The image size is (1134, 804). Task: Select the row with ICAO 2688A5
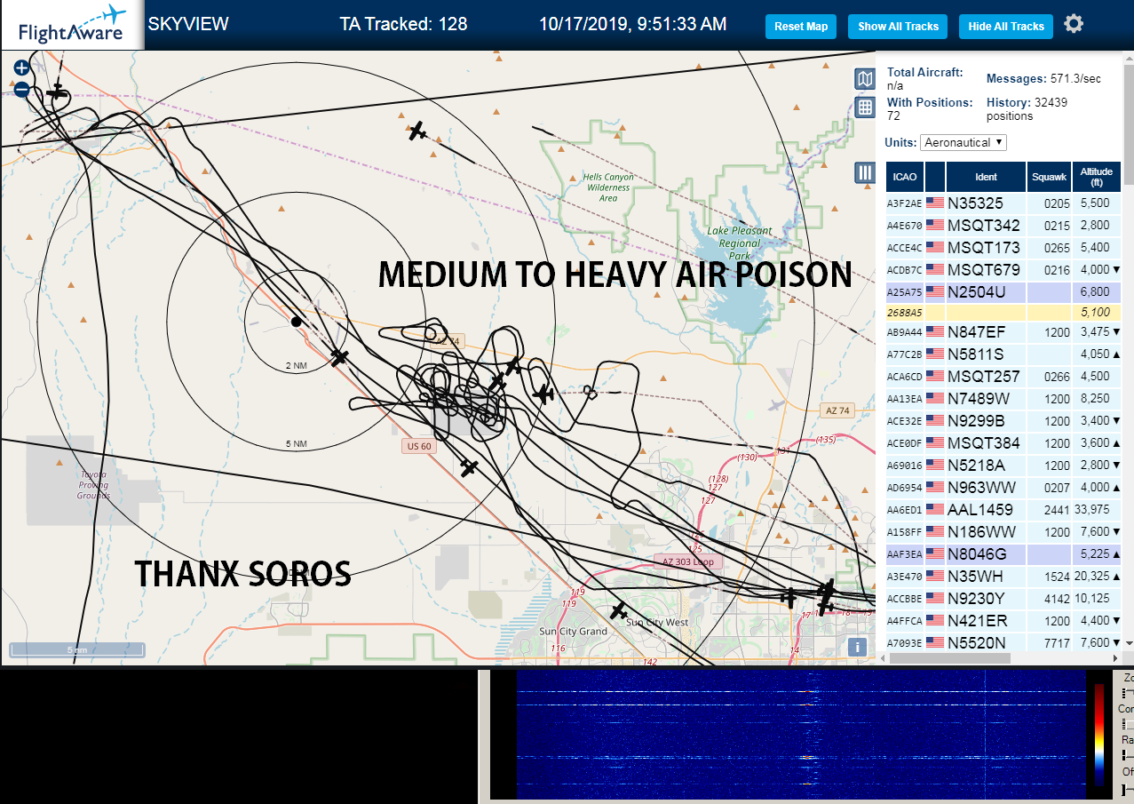(x=1003, y=313)
